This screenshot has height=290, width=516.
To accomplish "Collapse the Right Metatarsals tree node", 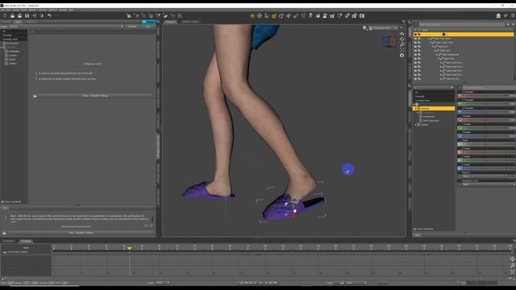I will [437, 55].
